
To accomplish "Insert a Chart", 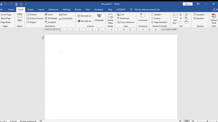I will click(63, 15).
